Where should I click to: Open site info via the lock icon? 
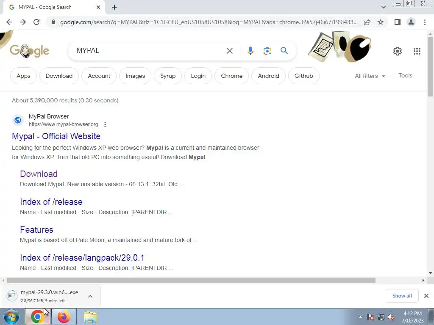tap(53, 22)
